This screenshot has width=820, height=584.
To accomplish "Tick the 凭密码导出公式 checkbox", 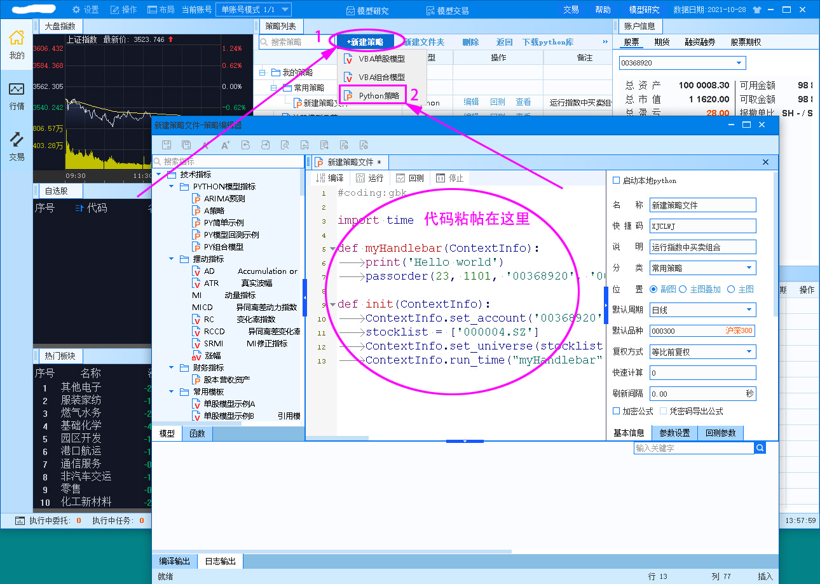I will point(664,411).
